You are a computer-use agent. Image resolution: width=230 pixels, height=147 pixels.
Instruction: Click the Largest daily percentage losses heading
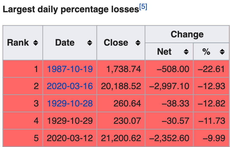click(71, 9)
